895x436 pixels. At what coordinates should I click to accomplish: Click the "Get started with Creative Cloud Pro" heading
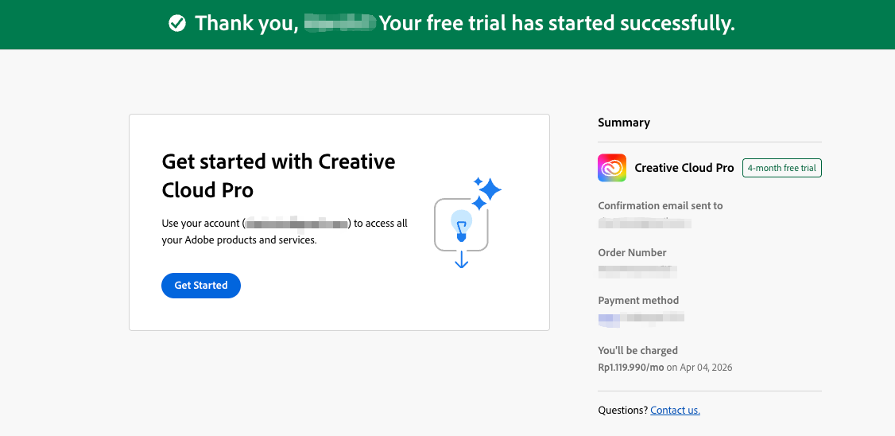[x=278, y=176]
